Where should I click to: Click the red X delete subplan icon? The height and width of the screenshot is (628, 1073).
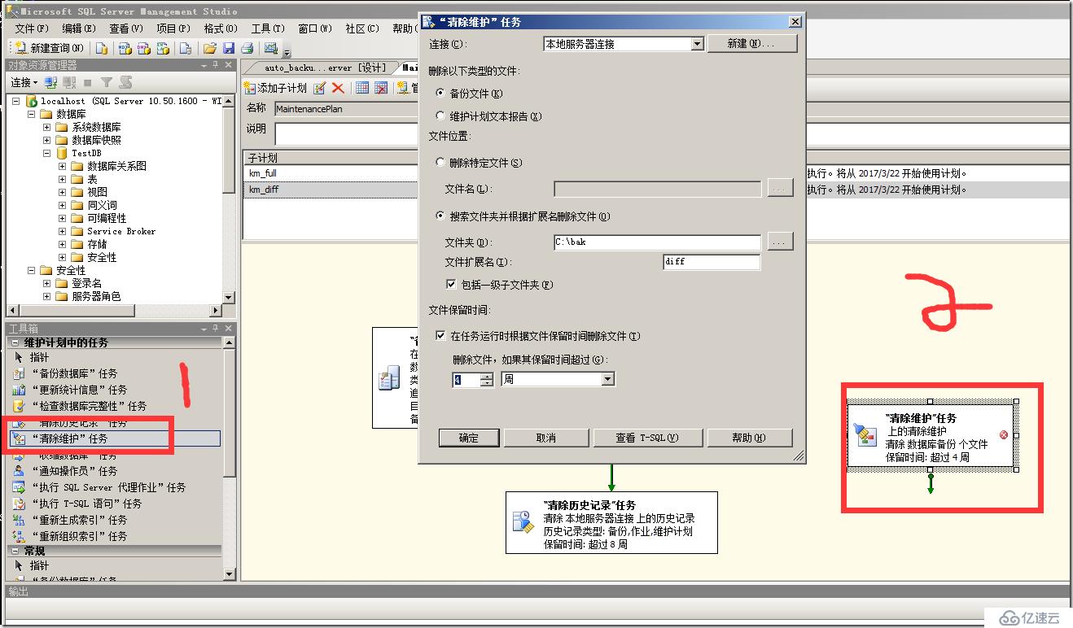tap(338, 88)
